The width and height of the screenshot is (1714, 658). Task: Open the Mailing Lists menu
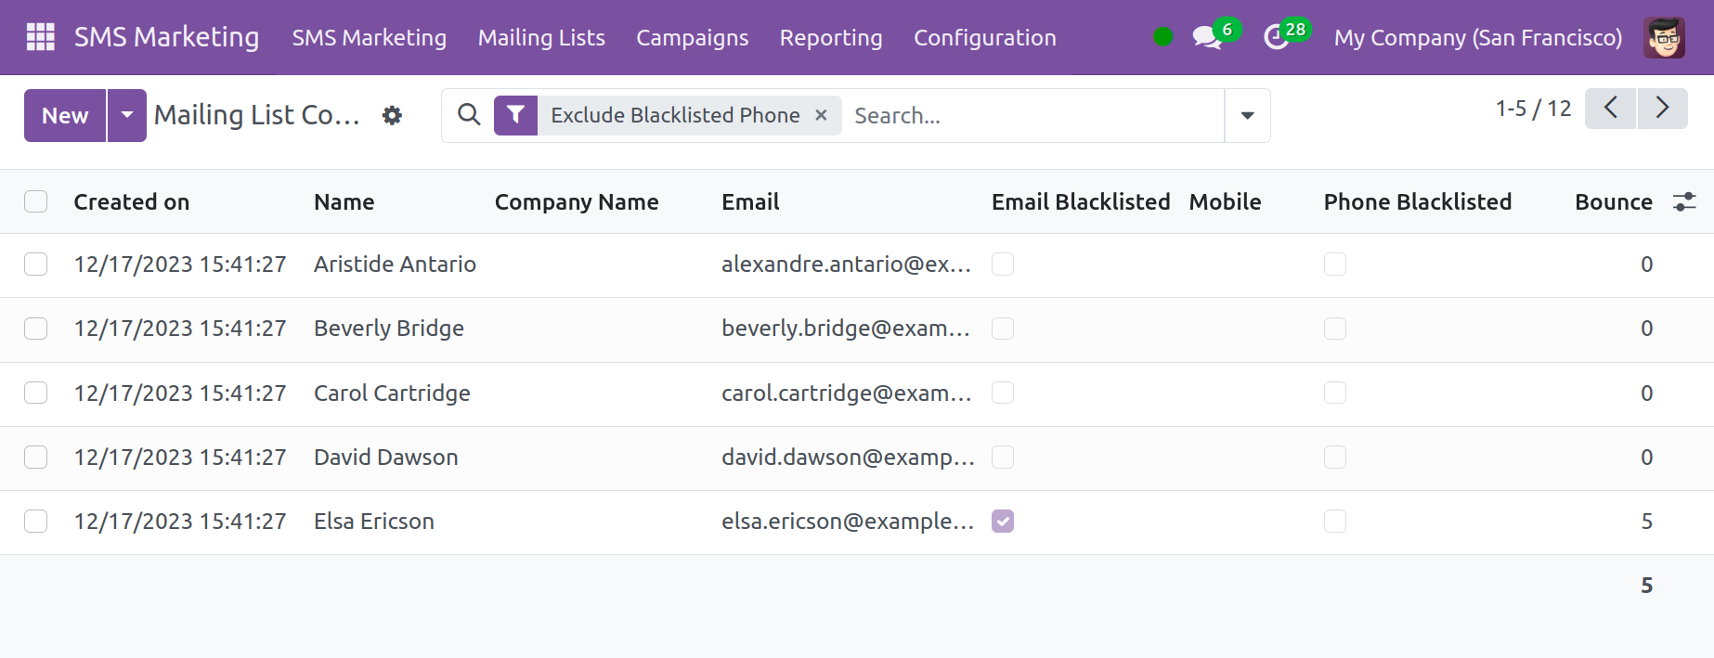tap(541, 37)
